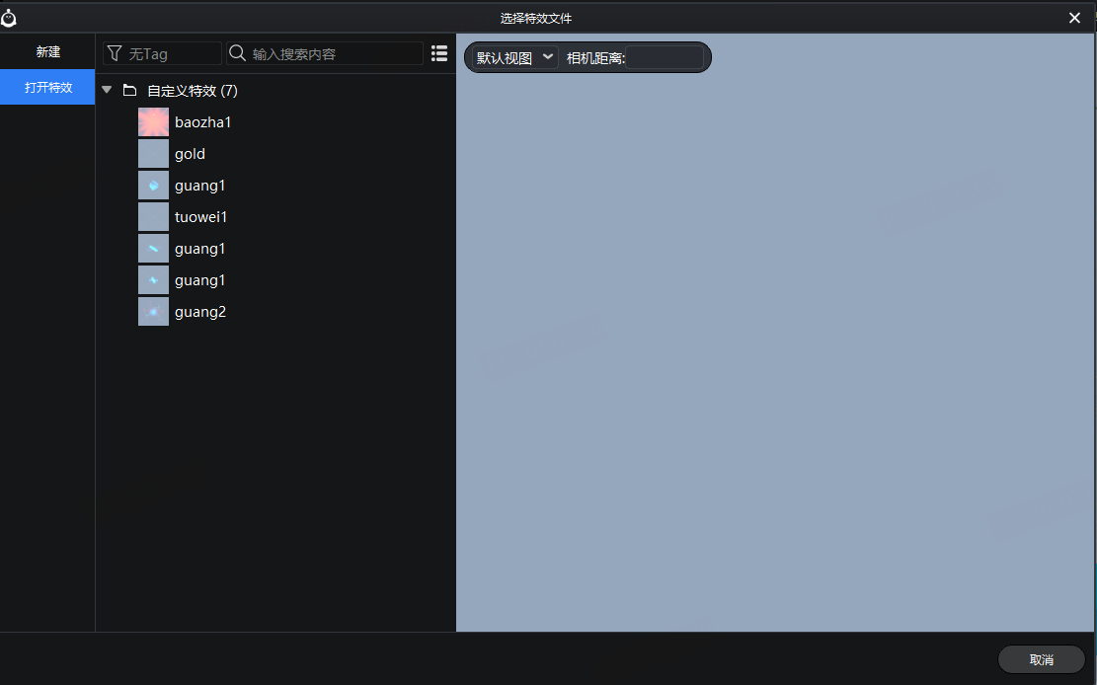Toggle the list view mode icon

tap(439, 53)
